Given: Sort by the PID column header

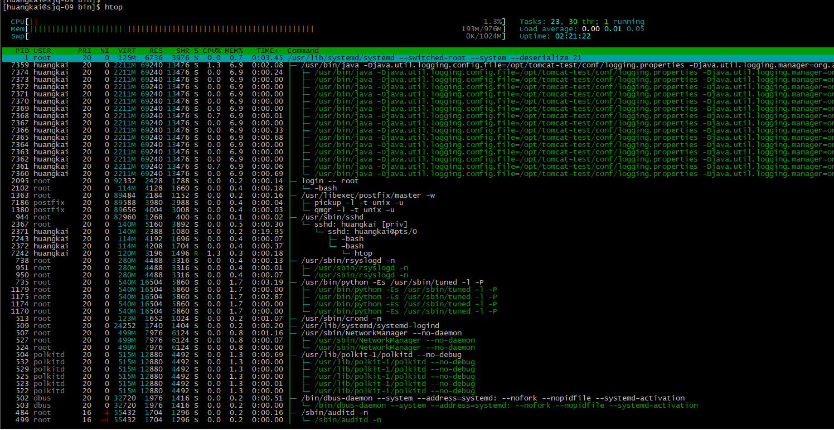Looking at the screenshot, I should coord(22,51).
